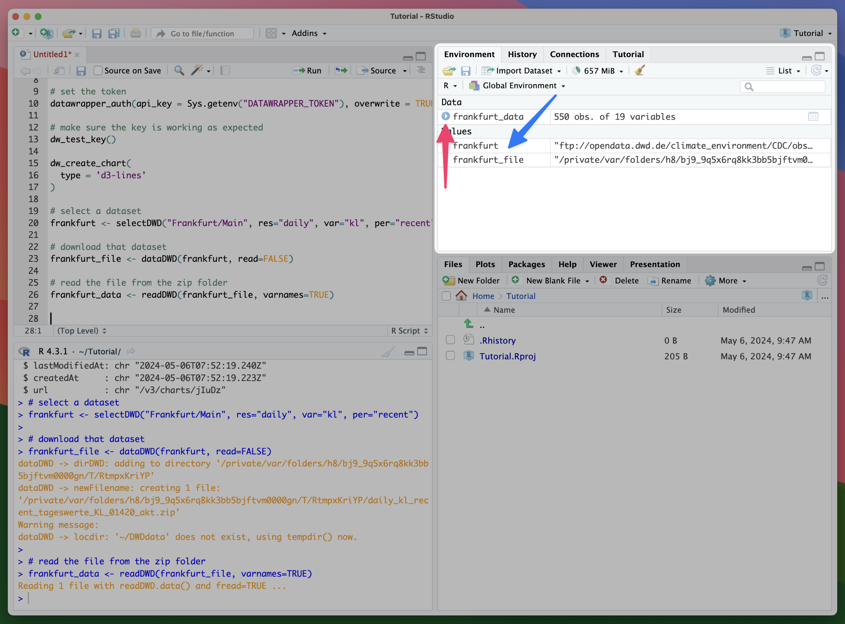This screenshot has width=845, height=624.
Task: Compile a report with the notebook icon
Action: 225,71
